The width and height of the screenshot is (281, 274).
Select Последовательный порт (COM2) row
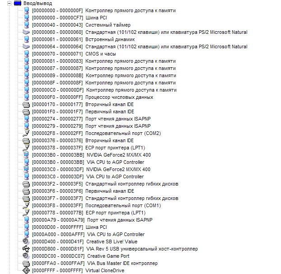tap(96, 134)
